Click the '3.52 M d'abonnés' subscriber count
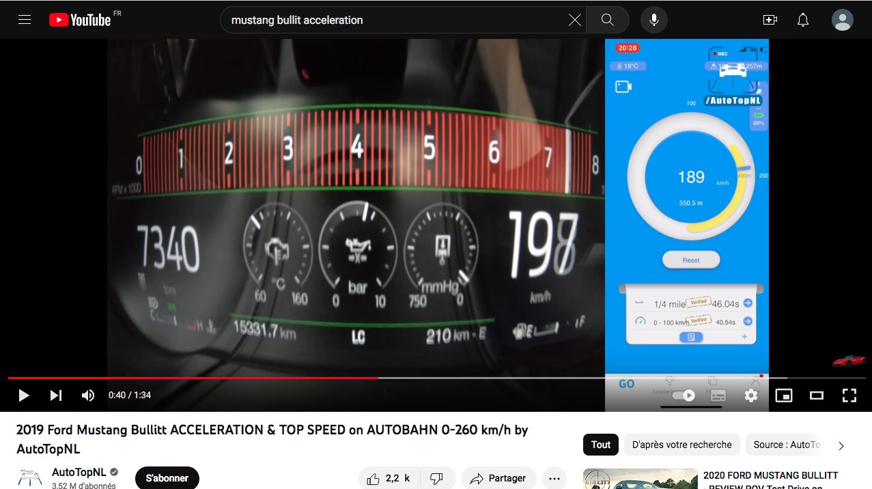 click(x=84, y=486)
